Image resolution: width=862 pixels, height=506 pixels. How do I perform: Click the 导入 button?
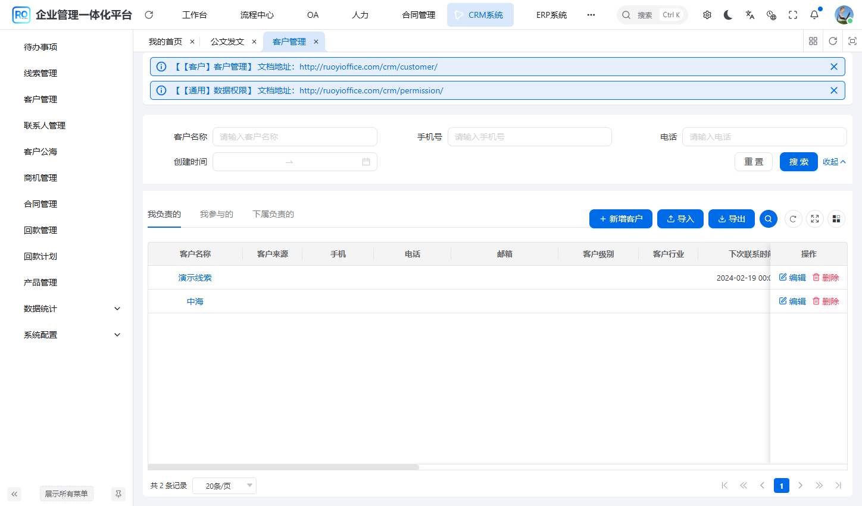pos(680,219)
